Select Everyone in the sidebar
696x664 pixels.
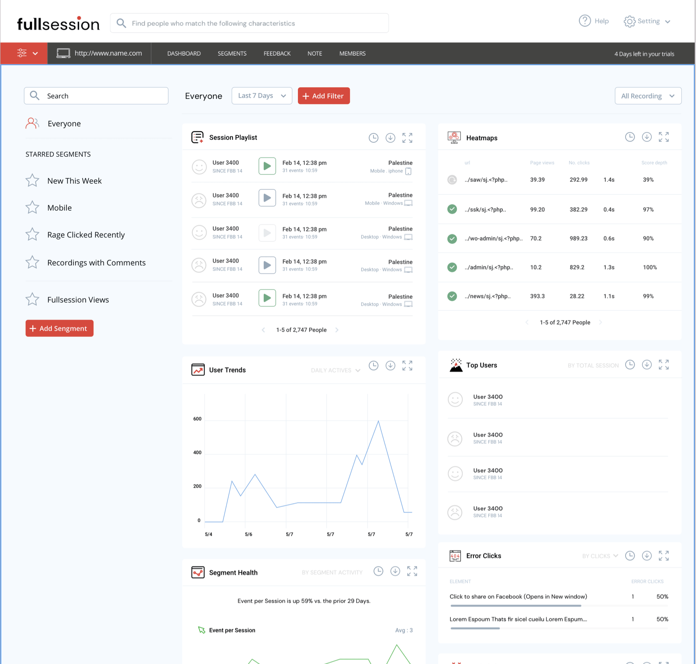(x=64, y=123)
